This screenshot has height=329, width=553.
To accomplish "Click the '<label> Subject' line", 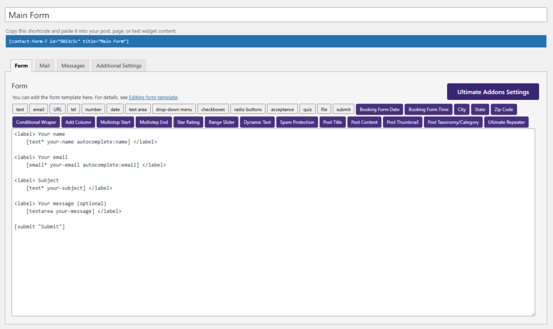I will pyautogui.click(x=37, y=180).
